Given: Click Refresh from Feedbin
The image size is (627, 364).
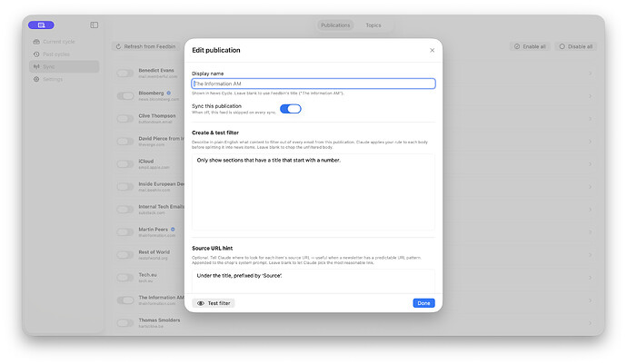Looking at the screenshot, I should [145, 47].
